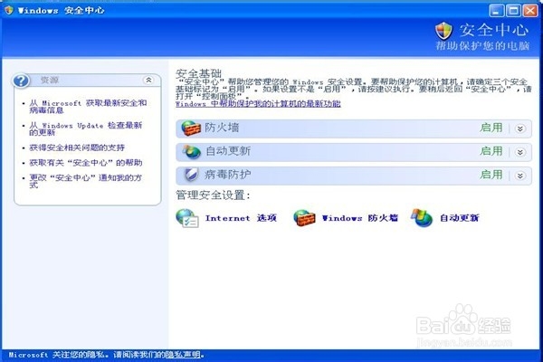Expand the 防火墙 section chevron
This screenshot has width=543, height=362.
520,129
